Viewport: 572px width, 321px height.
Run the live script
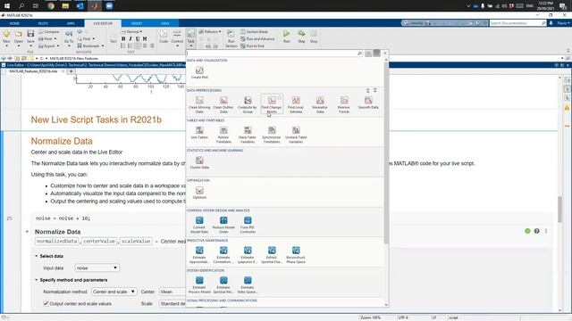click(287, 36)
